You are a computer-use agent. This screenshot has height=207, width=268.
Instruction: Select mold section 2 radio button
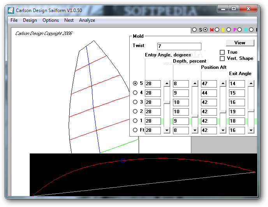[x=135, y=111]
